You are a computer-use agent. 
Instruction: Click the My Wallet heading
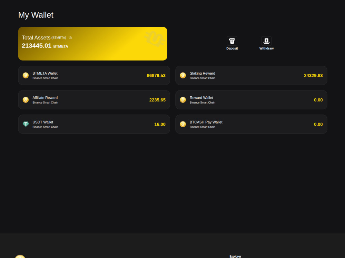[36, 15]
